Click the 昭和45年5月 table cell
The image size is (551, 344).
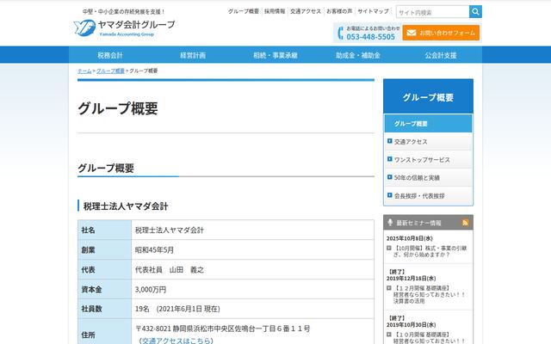point(252,250)
